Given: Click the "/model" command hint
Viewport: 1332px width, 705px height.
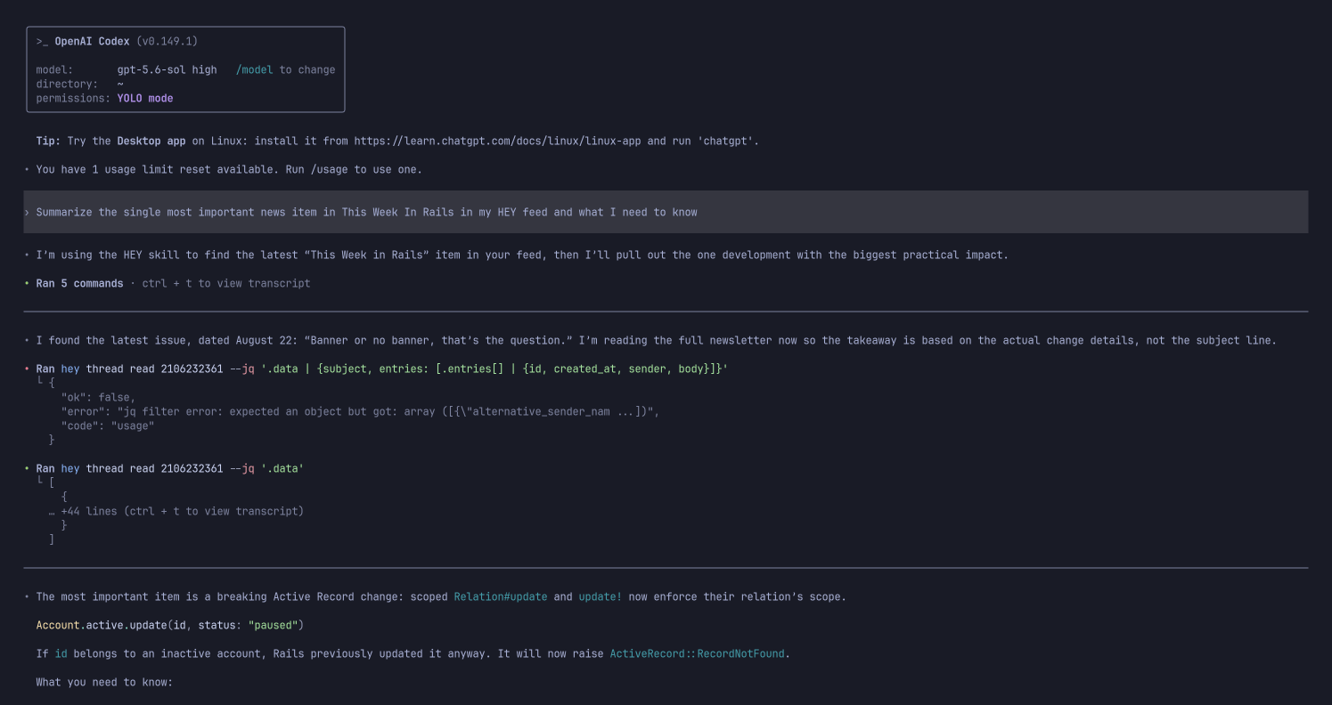Looking at the screenshot, I should [x=255, y=70].
